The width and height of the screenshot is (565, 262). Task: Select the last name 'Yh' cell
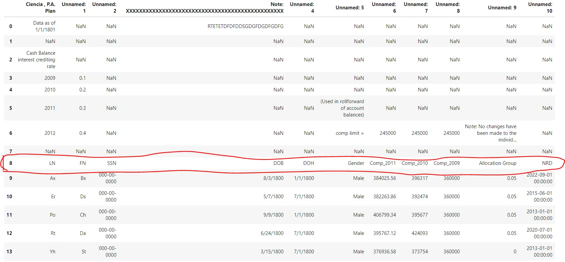(52, 252)
